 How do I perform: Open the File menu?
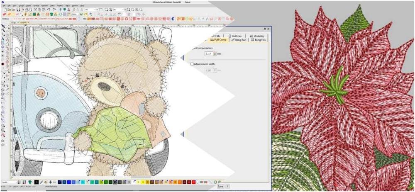coord(4,5)
